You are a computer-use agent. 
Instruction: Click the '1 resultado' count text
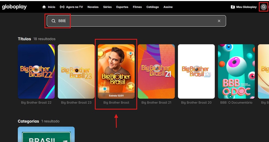click(x=50, y=121)
